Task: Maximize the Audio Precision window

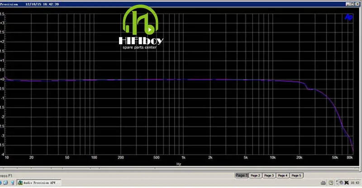Action: 352,4
